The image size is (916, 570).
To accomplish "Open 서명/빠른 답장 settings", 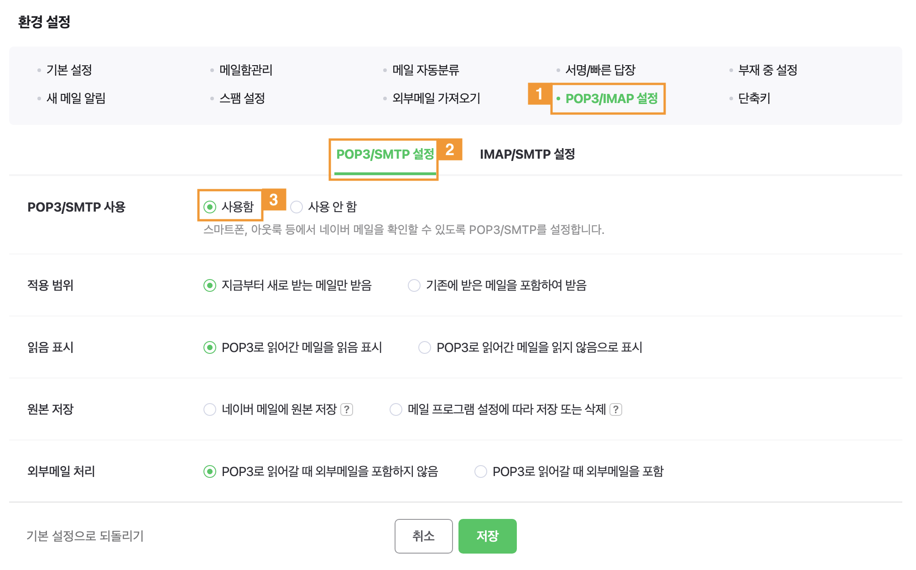I will [600, 70].
